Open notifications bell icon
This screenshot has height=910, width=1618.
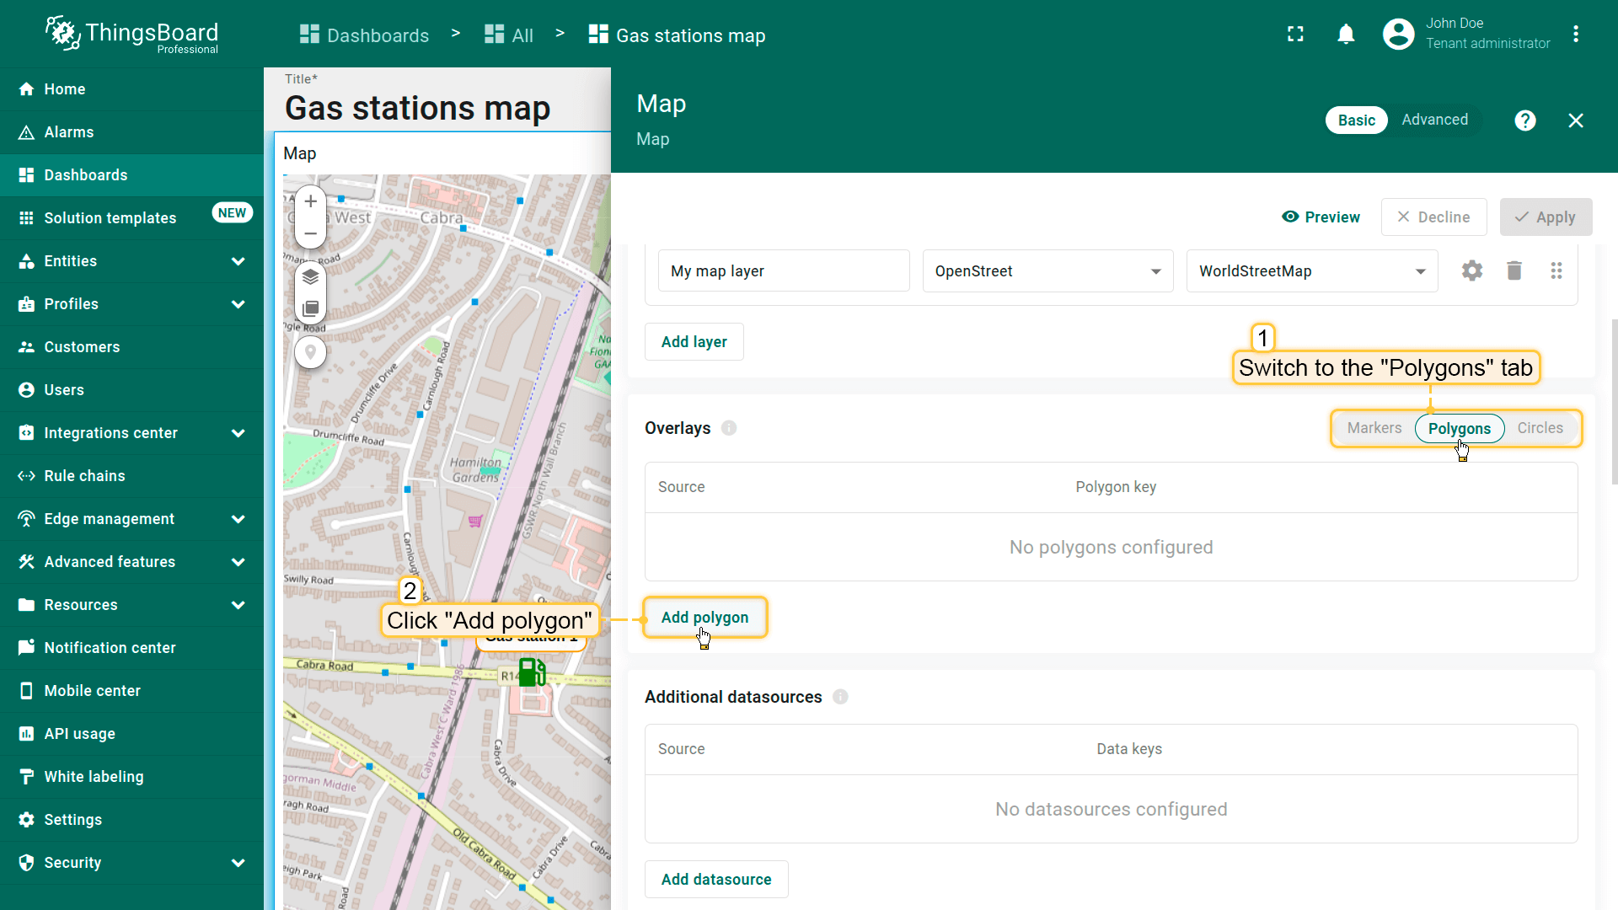[1346, 35]
